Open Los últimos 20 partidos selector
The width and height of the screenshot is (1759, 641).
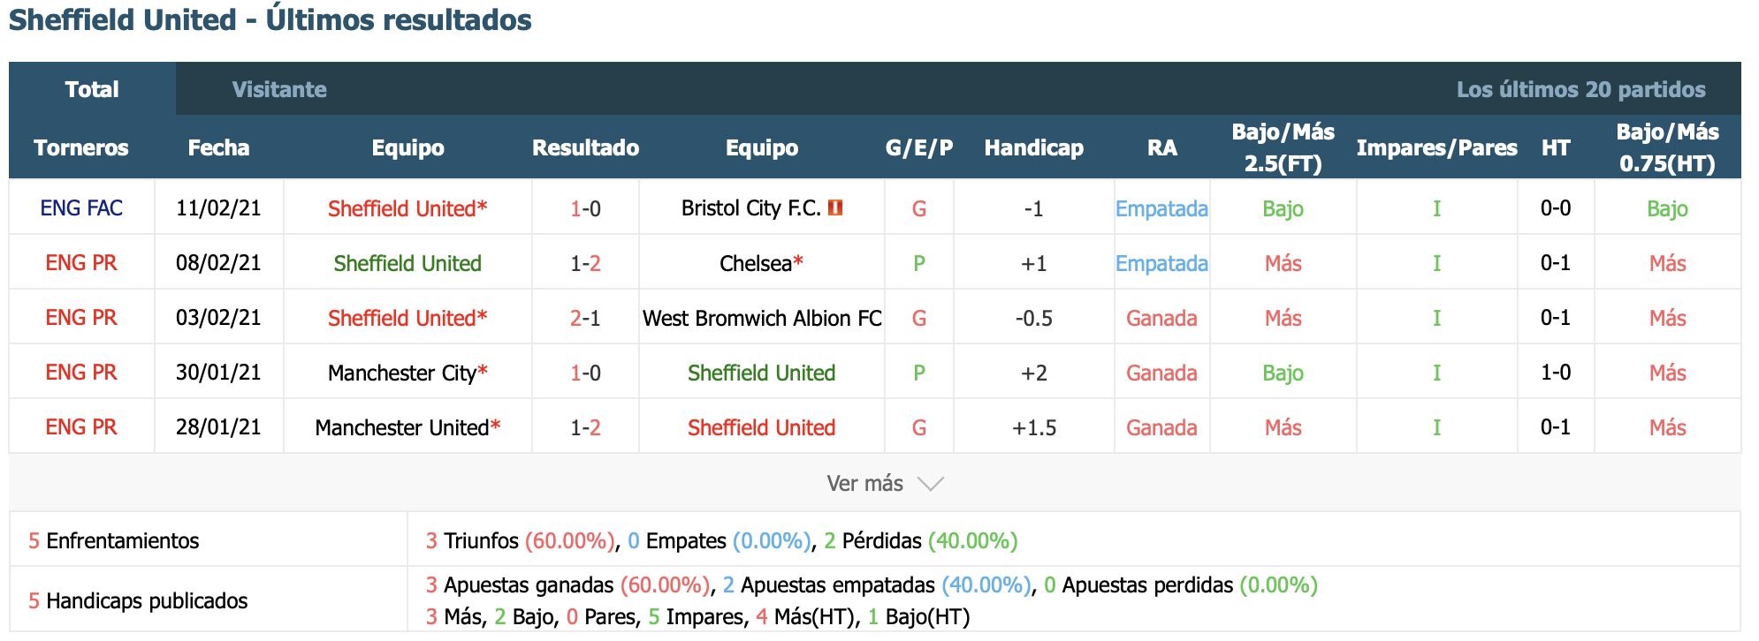point(1580,89)
